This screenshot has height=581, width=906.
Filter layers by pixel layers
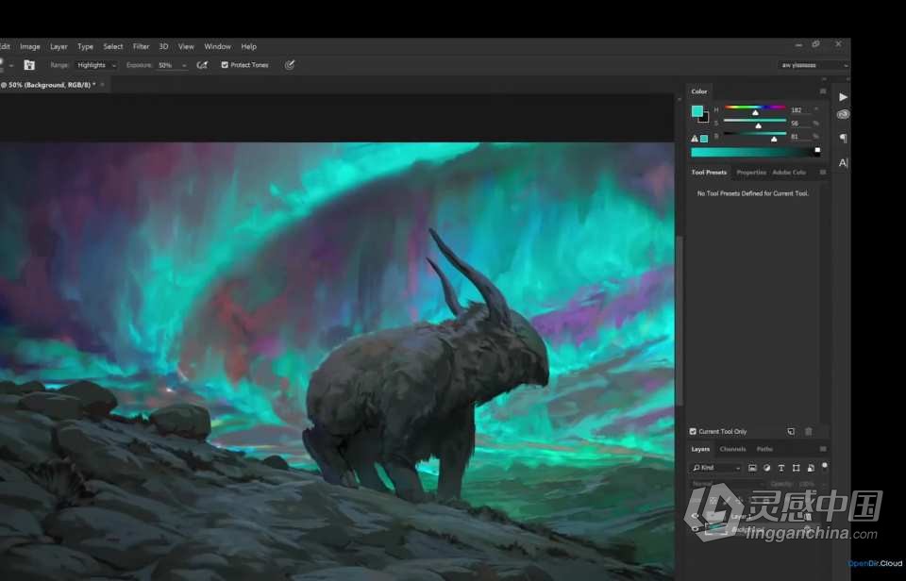coord(752,468)
